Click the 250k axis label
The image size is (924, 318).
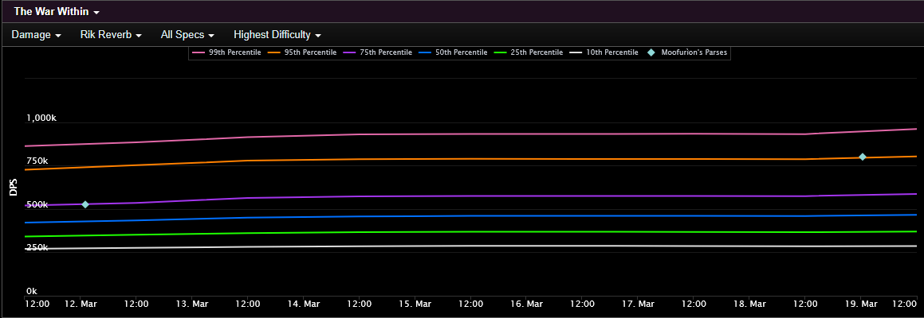tap(37, 247)
